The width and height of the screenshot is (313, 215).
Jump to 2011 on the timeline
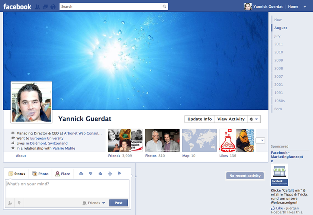tap(278, 44)
